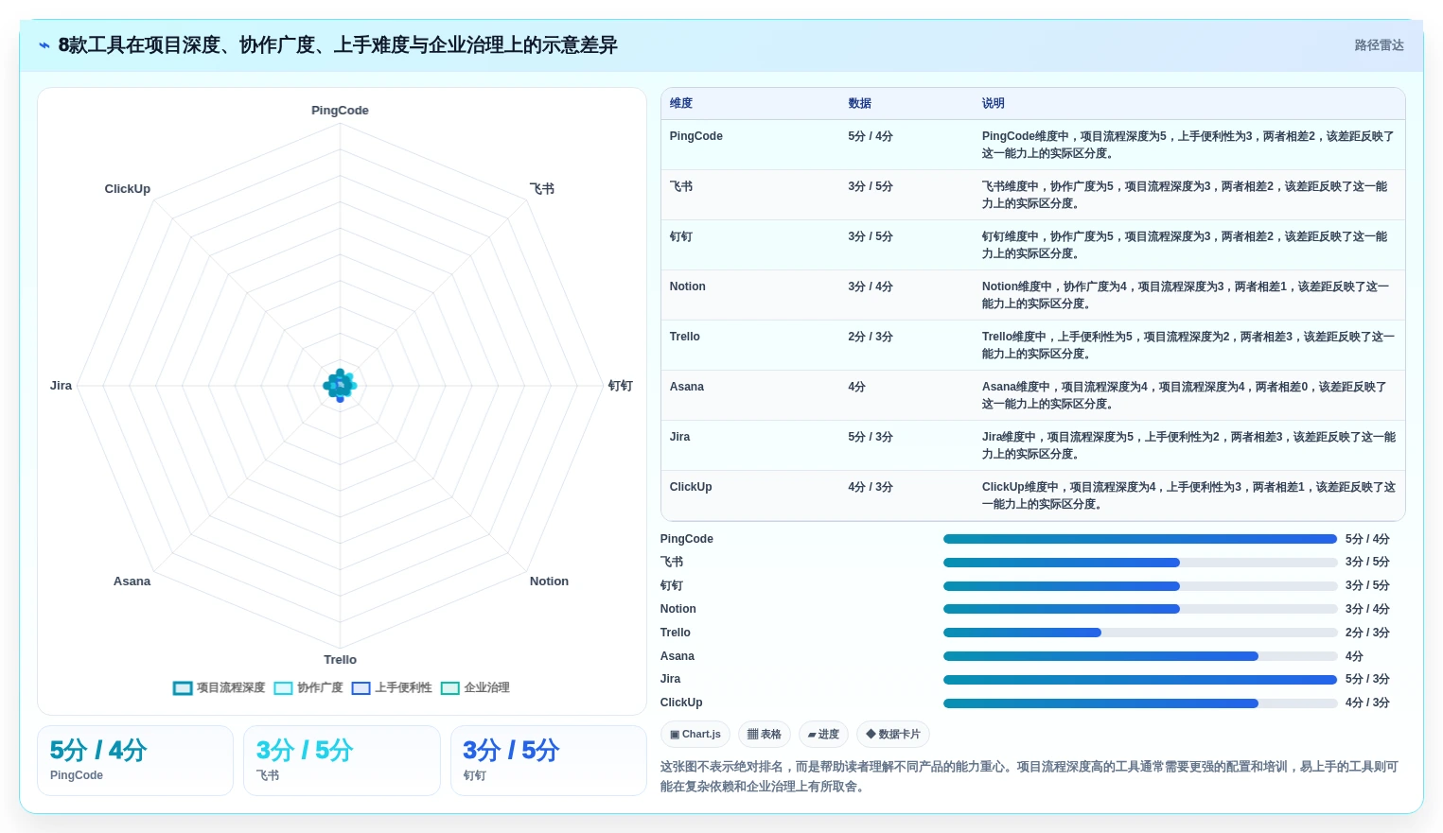Click the 维度 column header
Viewport: 1443px width, 833px height.
click(681, 104)
